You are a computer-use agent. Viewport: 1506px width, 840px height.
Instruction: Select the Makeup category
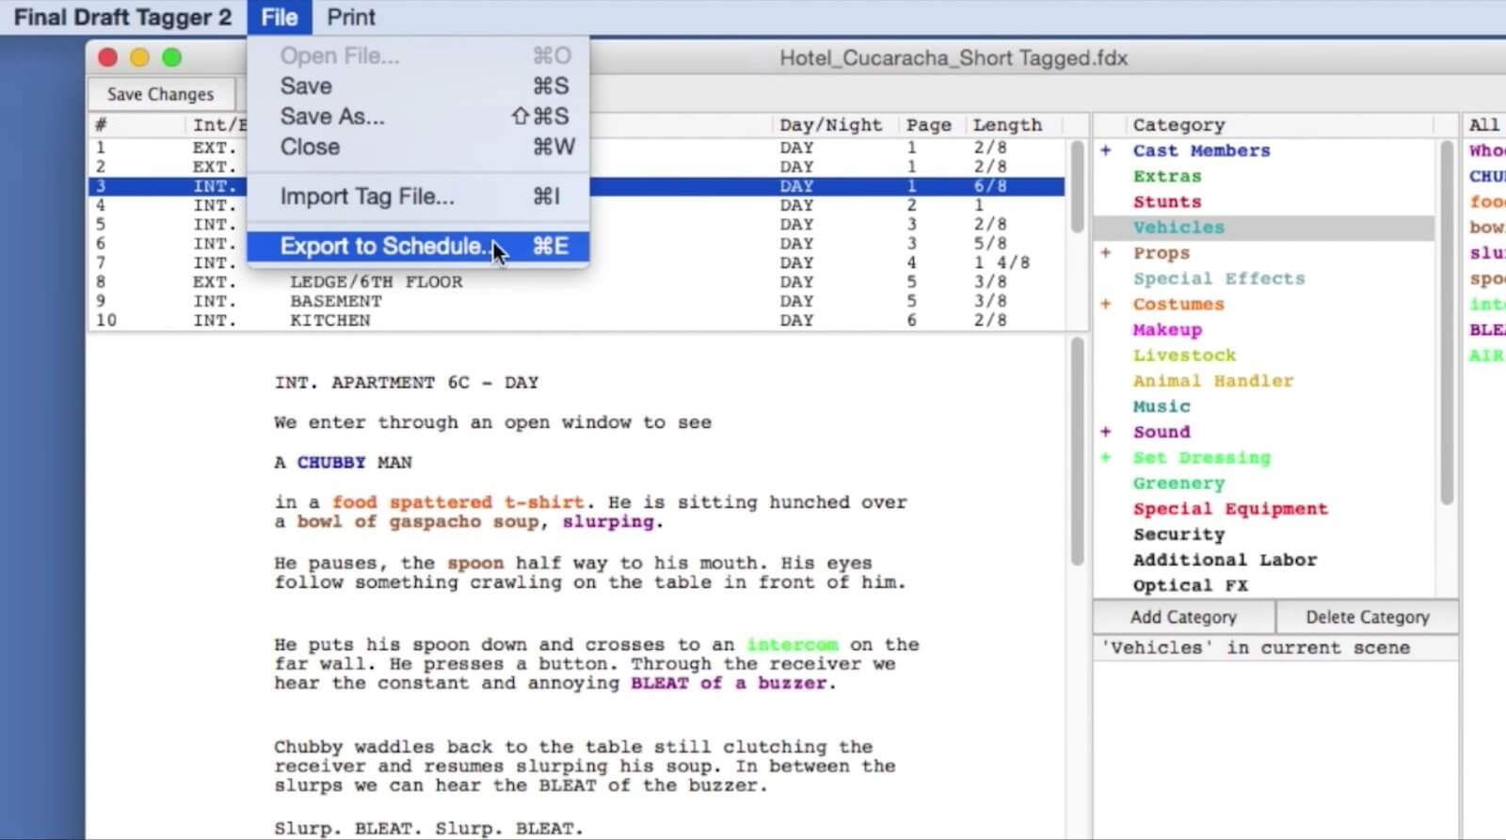[x=1167, y=329]
